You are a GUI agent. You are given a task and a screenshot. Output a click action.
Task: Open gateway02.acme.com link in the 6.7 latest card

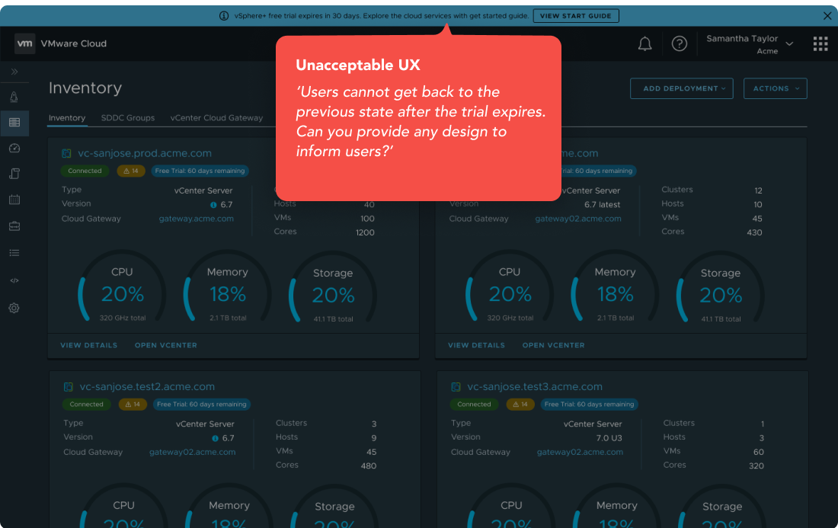tap(578, 219)
